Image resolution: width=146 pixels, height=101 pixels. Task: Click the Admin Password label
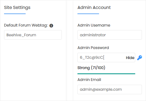coord(93,48)
